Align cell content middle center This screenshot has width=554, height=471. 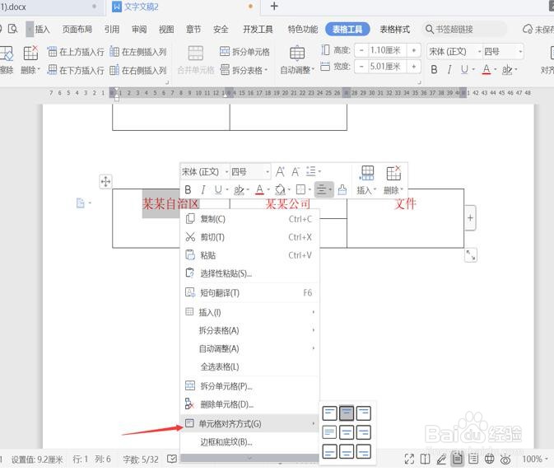pyautogui.click(x=347, y=432)
